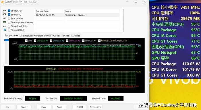The height and width of the screenshot is (110, 201).
Task: Switch to the Cooling Fans tab
Action: pos(26,36)
